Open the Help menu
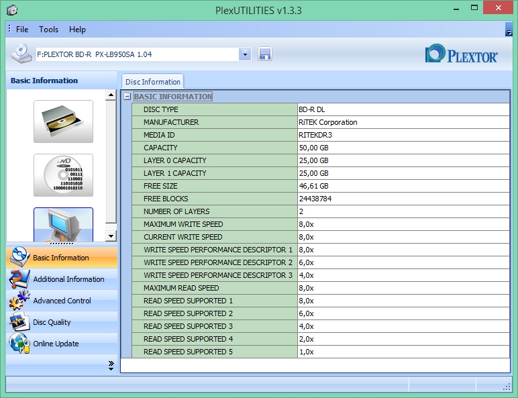 77,30
